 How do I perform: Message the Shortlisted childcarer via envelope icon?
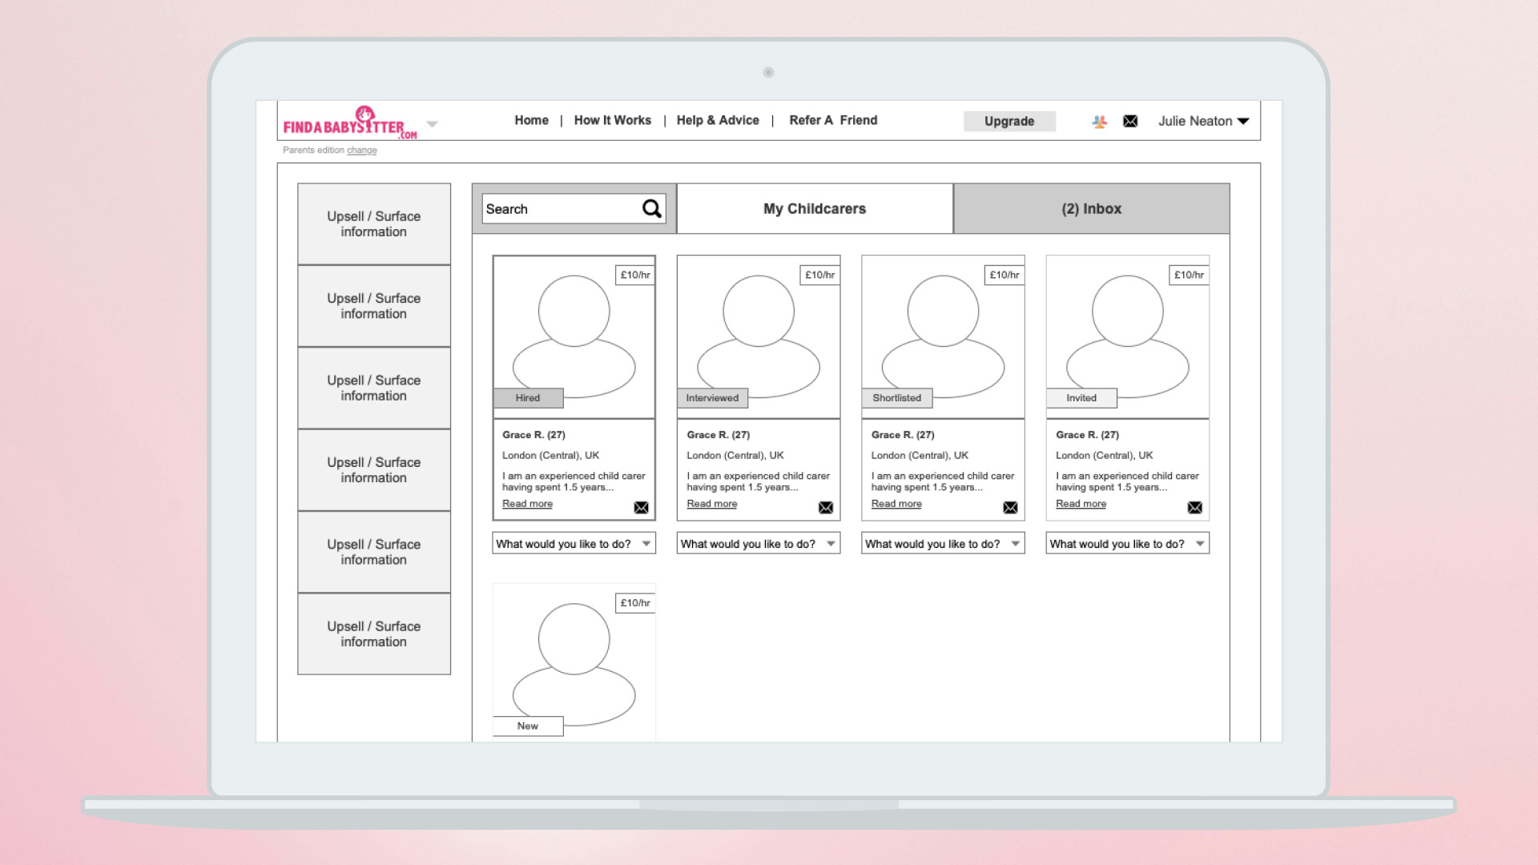point(1010,508)
